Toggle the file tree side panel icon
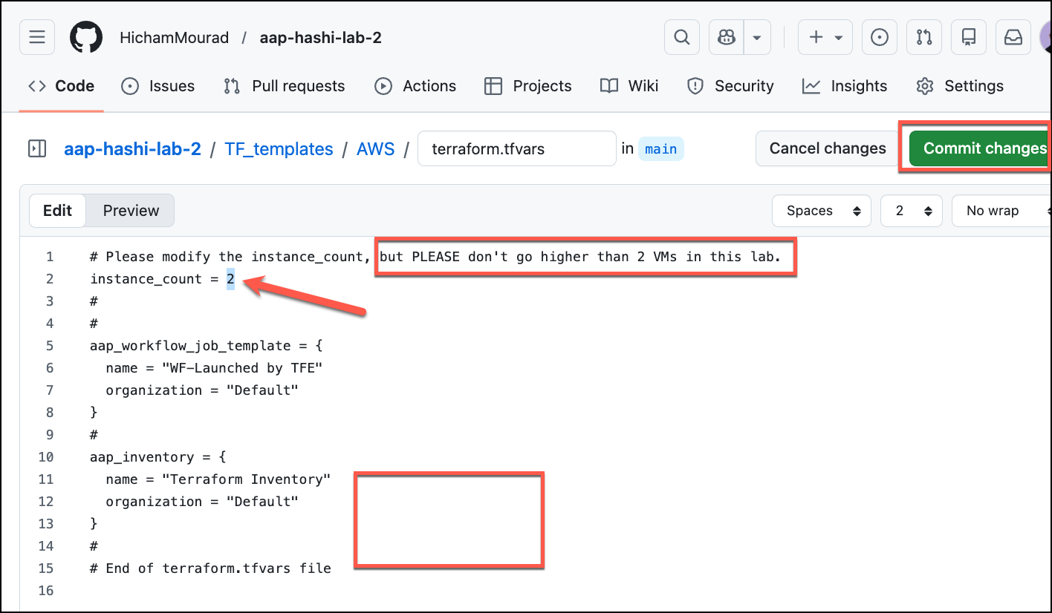 click(x=37, y=148)
